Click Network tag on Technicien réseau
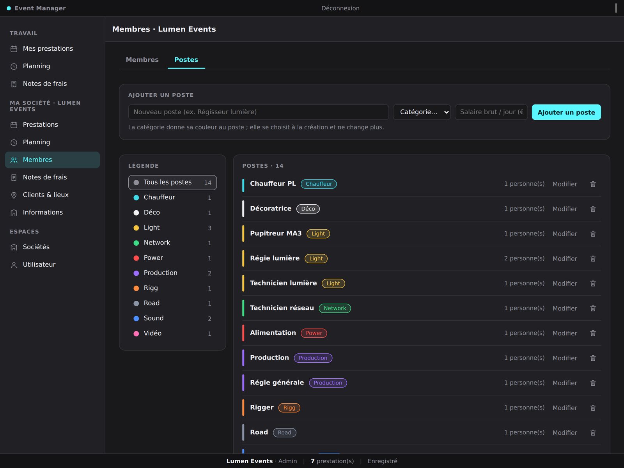624x468 pixels. [x=335, y=308]
